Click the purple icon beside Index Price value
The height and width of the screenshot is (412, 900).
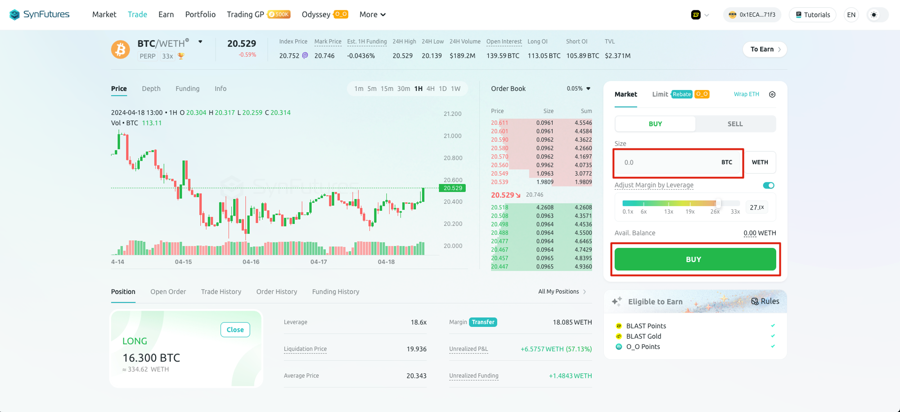305,56
